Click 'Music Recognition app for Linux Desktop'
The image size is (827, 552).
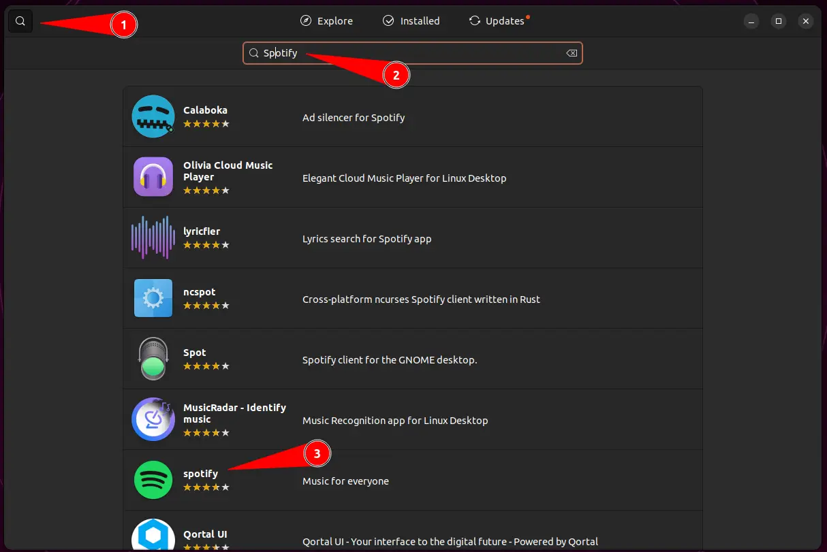coord(395,421)
